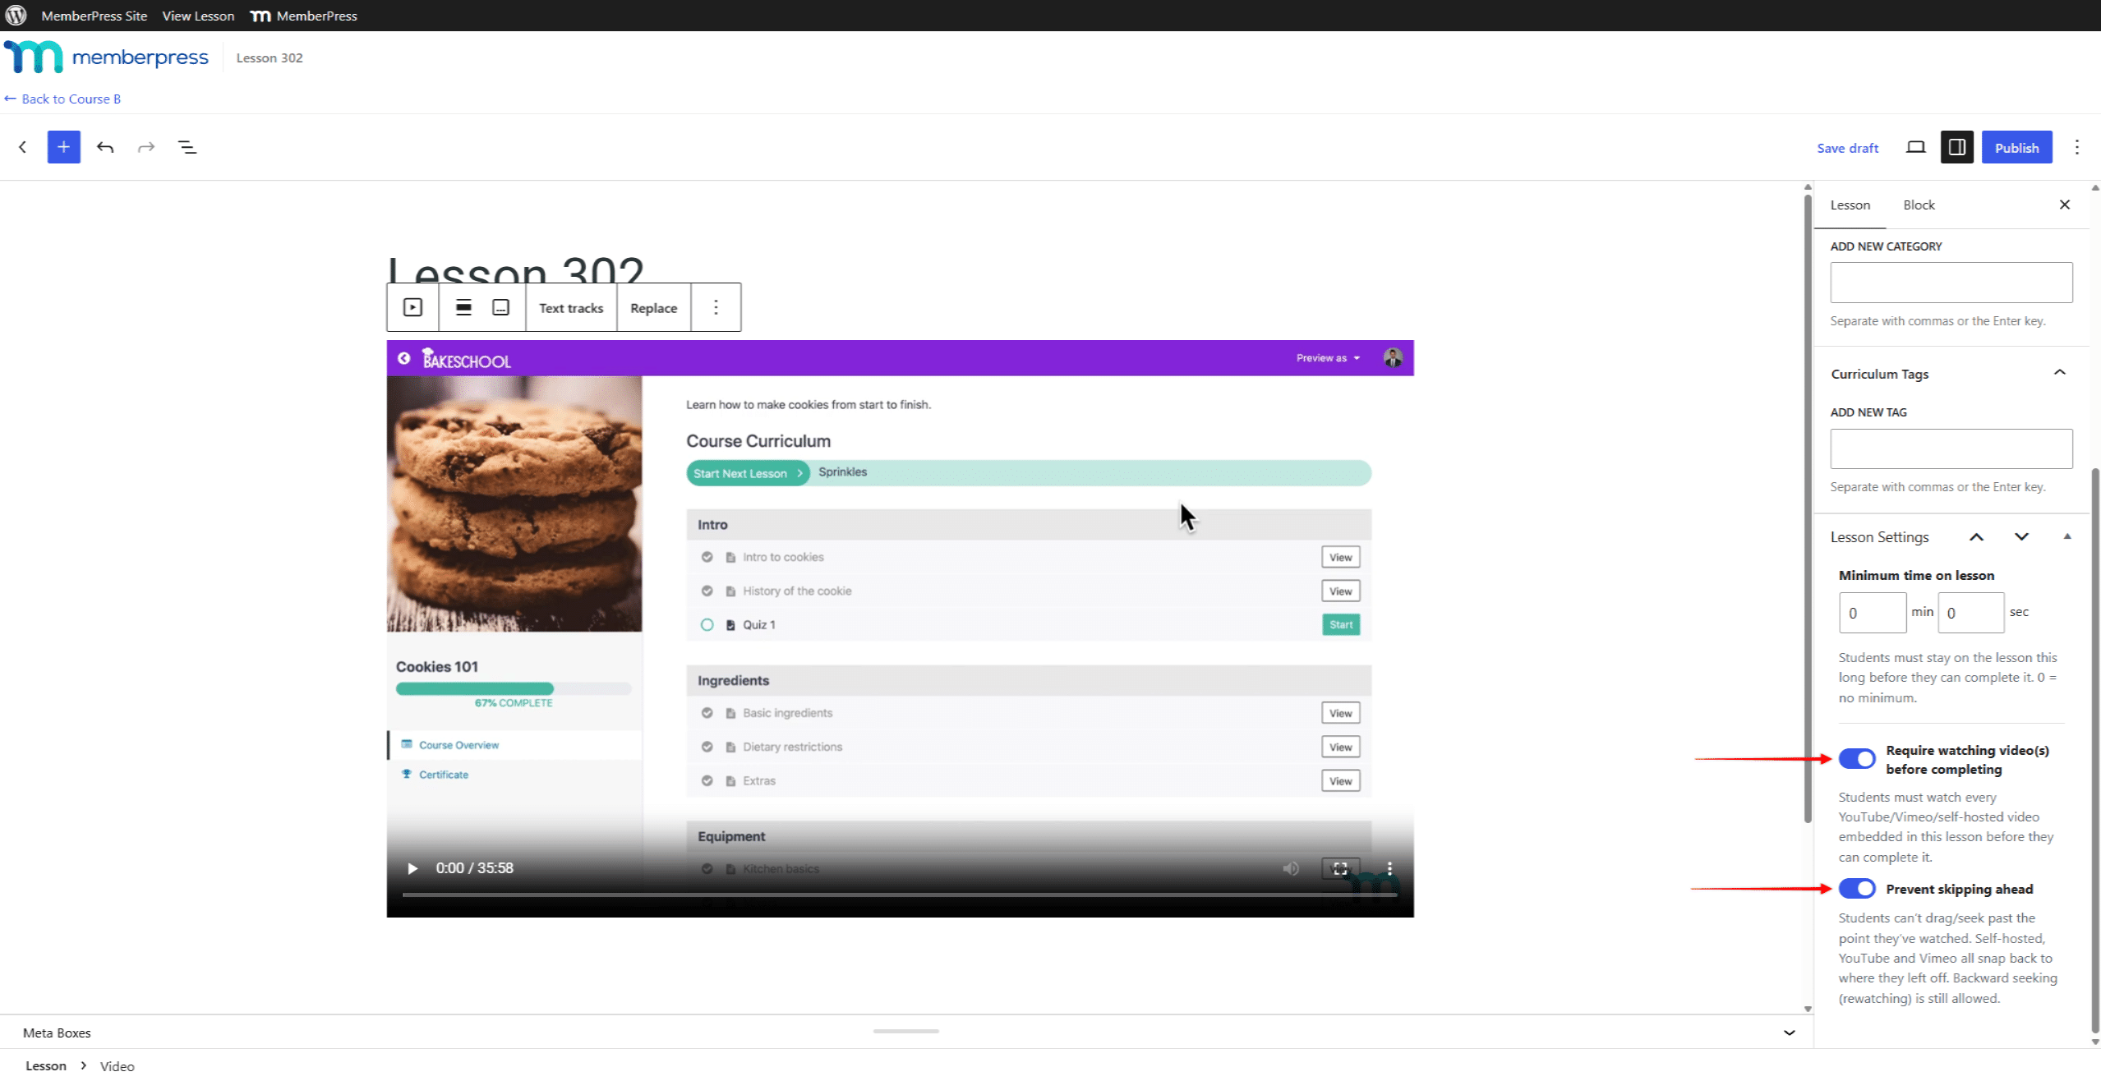Open the video block options three-dot menu

(716, 307)
